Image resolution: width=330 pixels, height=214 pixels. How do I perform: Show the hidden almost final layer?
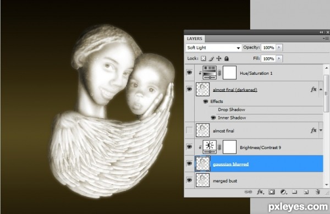coord(189,130)
